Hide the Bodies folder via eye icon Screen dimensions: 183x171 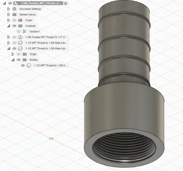coord(19,60)
